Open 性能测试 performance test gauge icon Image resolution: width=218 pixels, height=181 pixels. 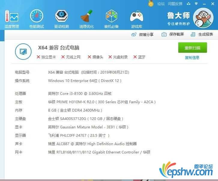pos(37,19)
